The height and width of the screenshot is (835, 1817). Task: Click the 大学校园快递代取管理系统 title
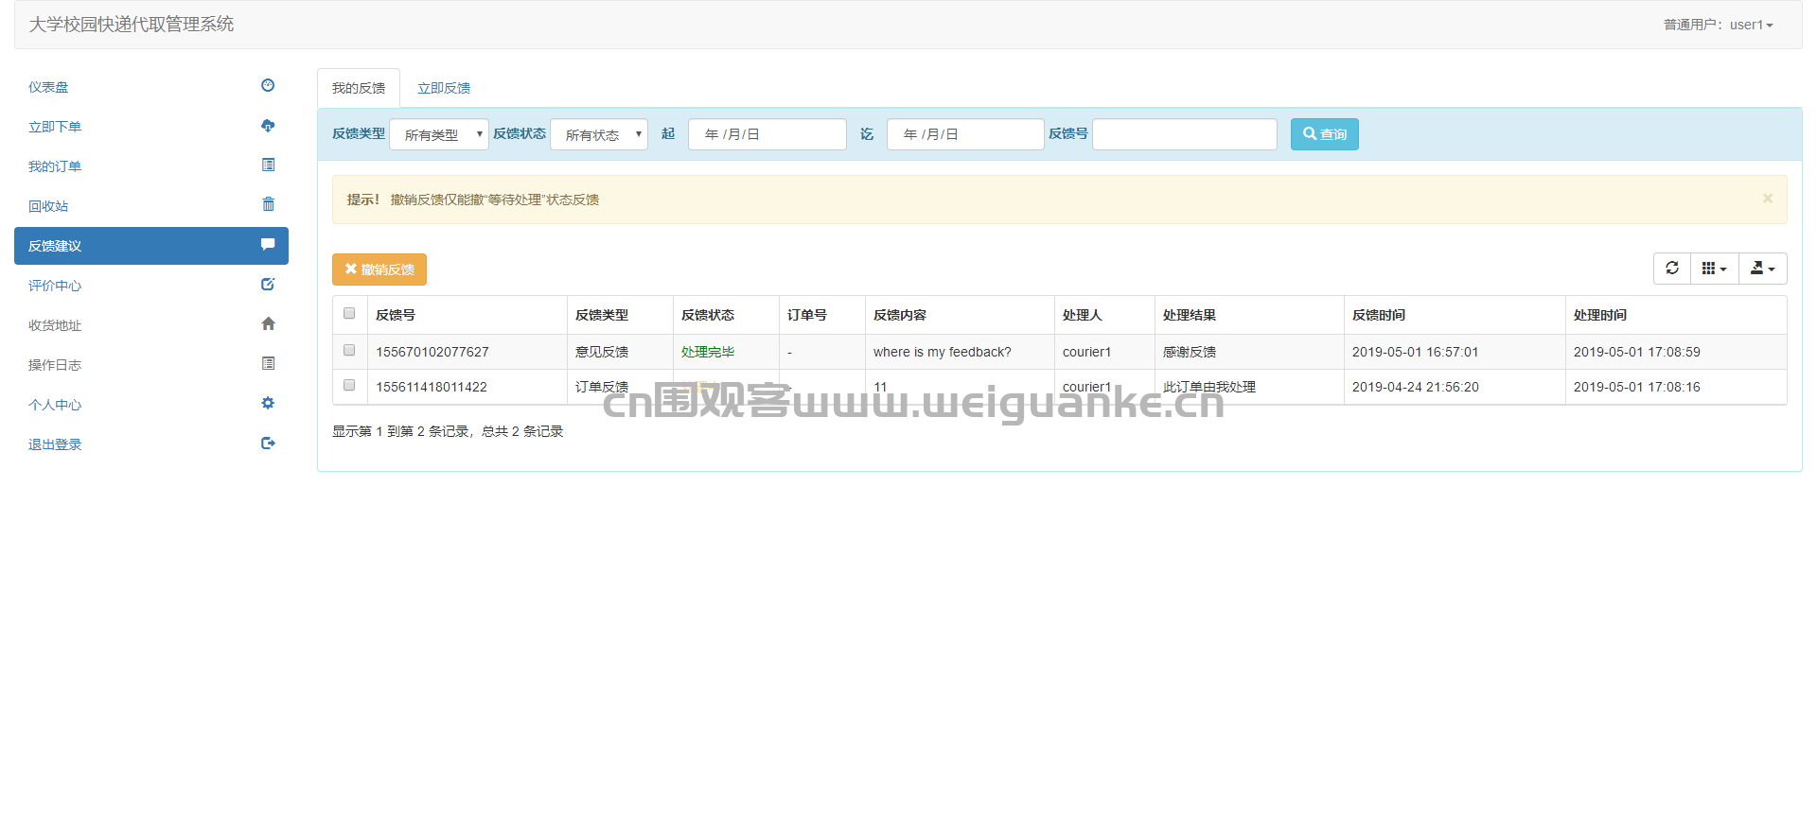(132, 25)
